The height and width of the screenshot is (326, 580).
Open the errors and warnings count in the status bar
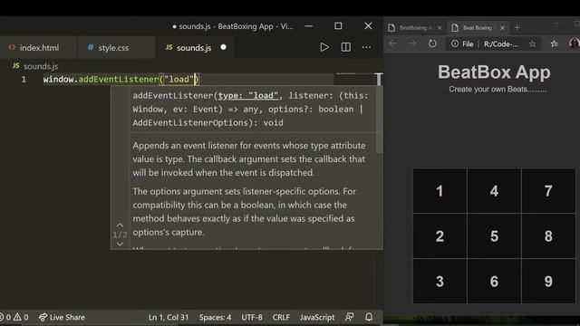14,317
